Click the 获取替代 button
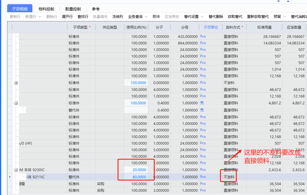This screenshot has height=195, width=307. (235, 17)
